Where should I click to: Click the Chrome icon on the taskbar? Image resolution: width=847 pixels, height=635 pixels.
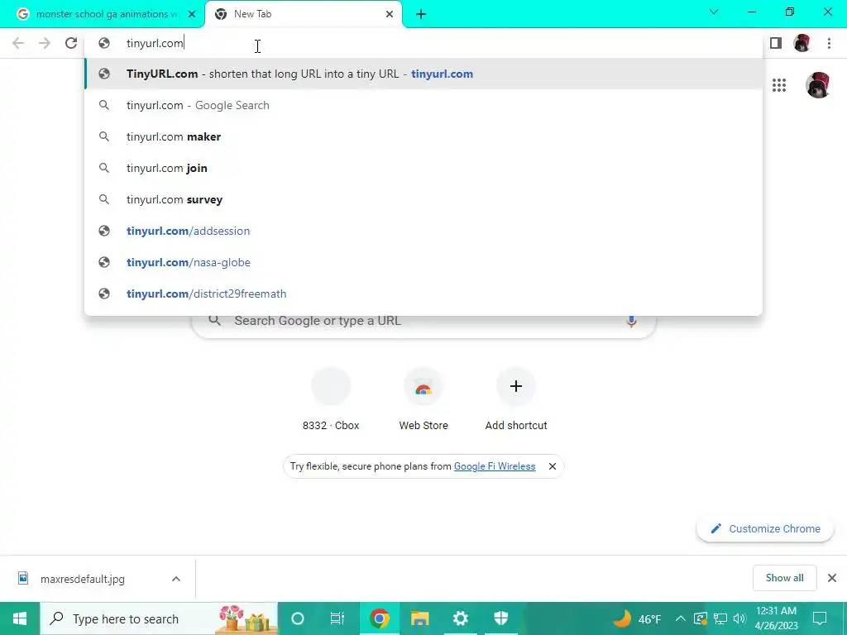[379, 618]
